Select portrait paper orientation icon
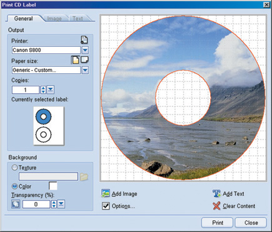The height and width of the screenshot is (232, 272). point(75,60)
